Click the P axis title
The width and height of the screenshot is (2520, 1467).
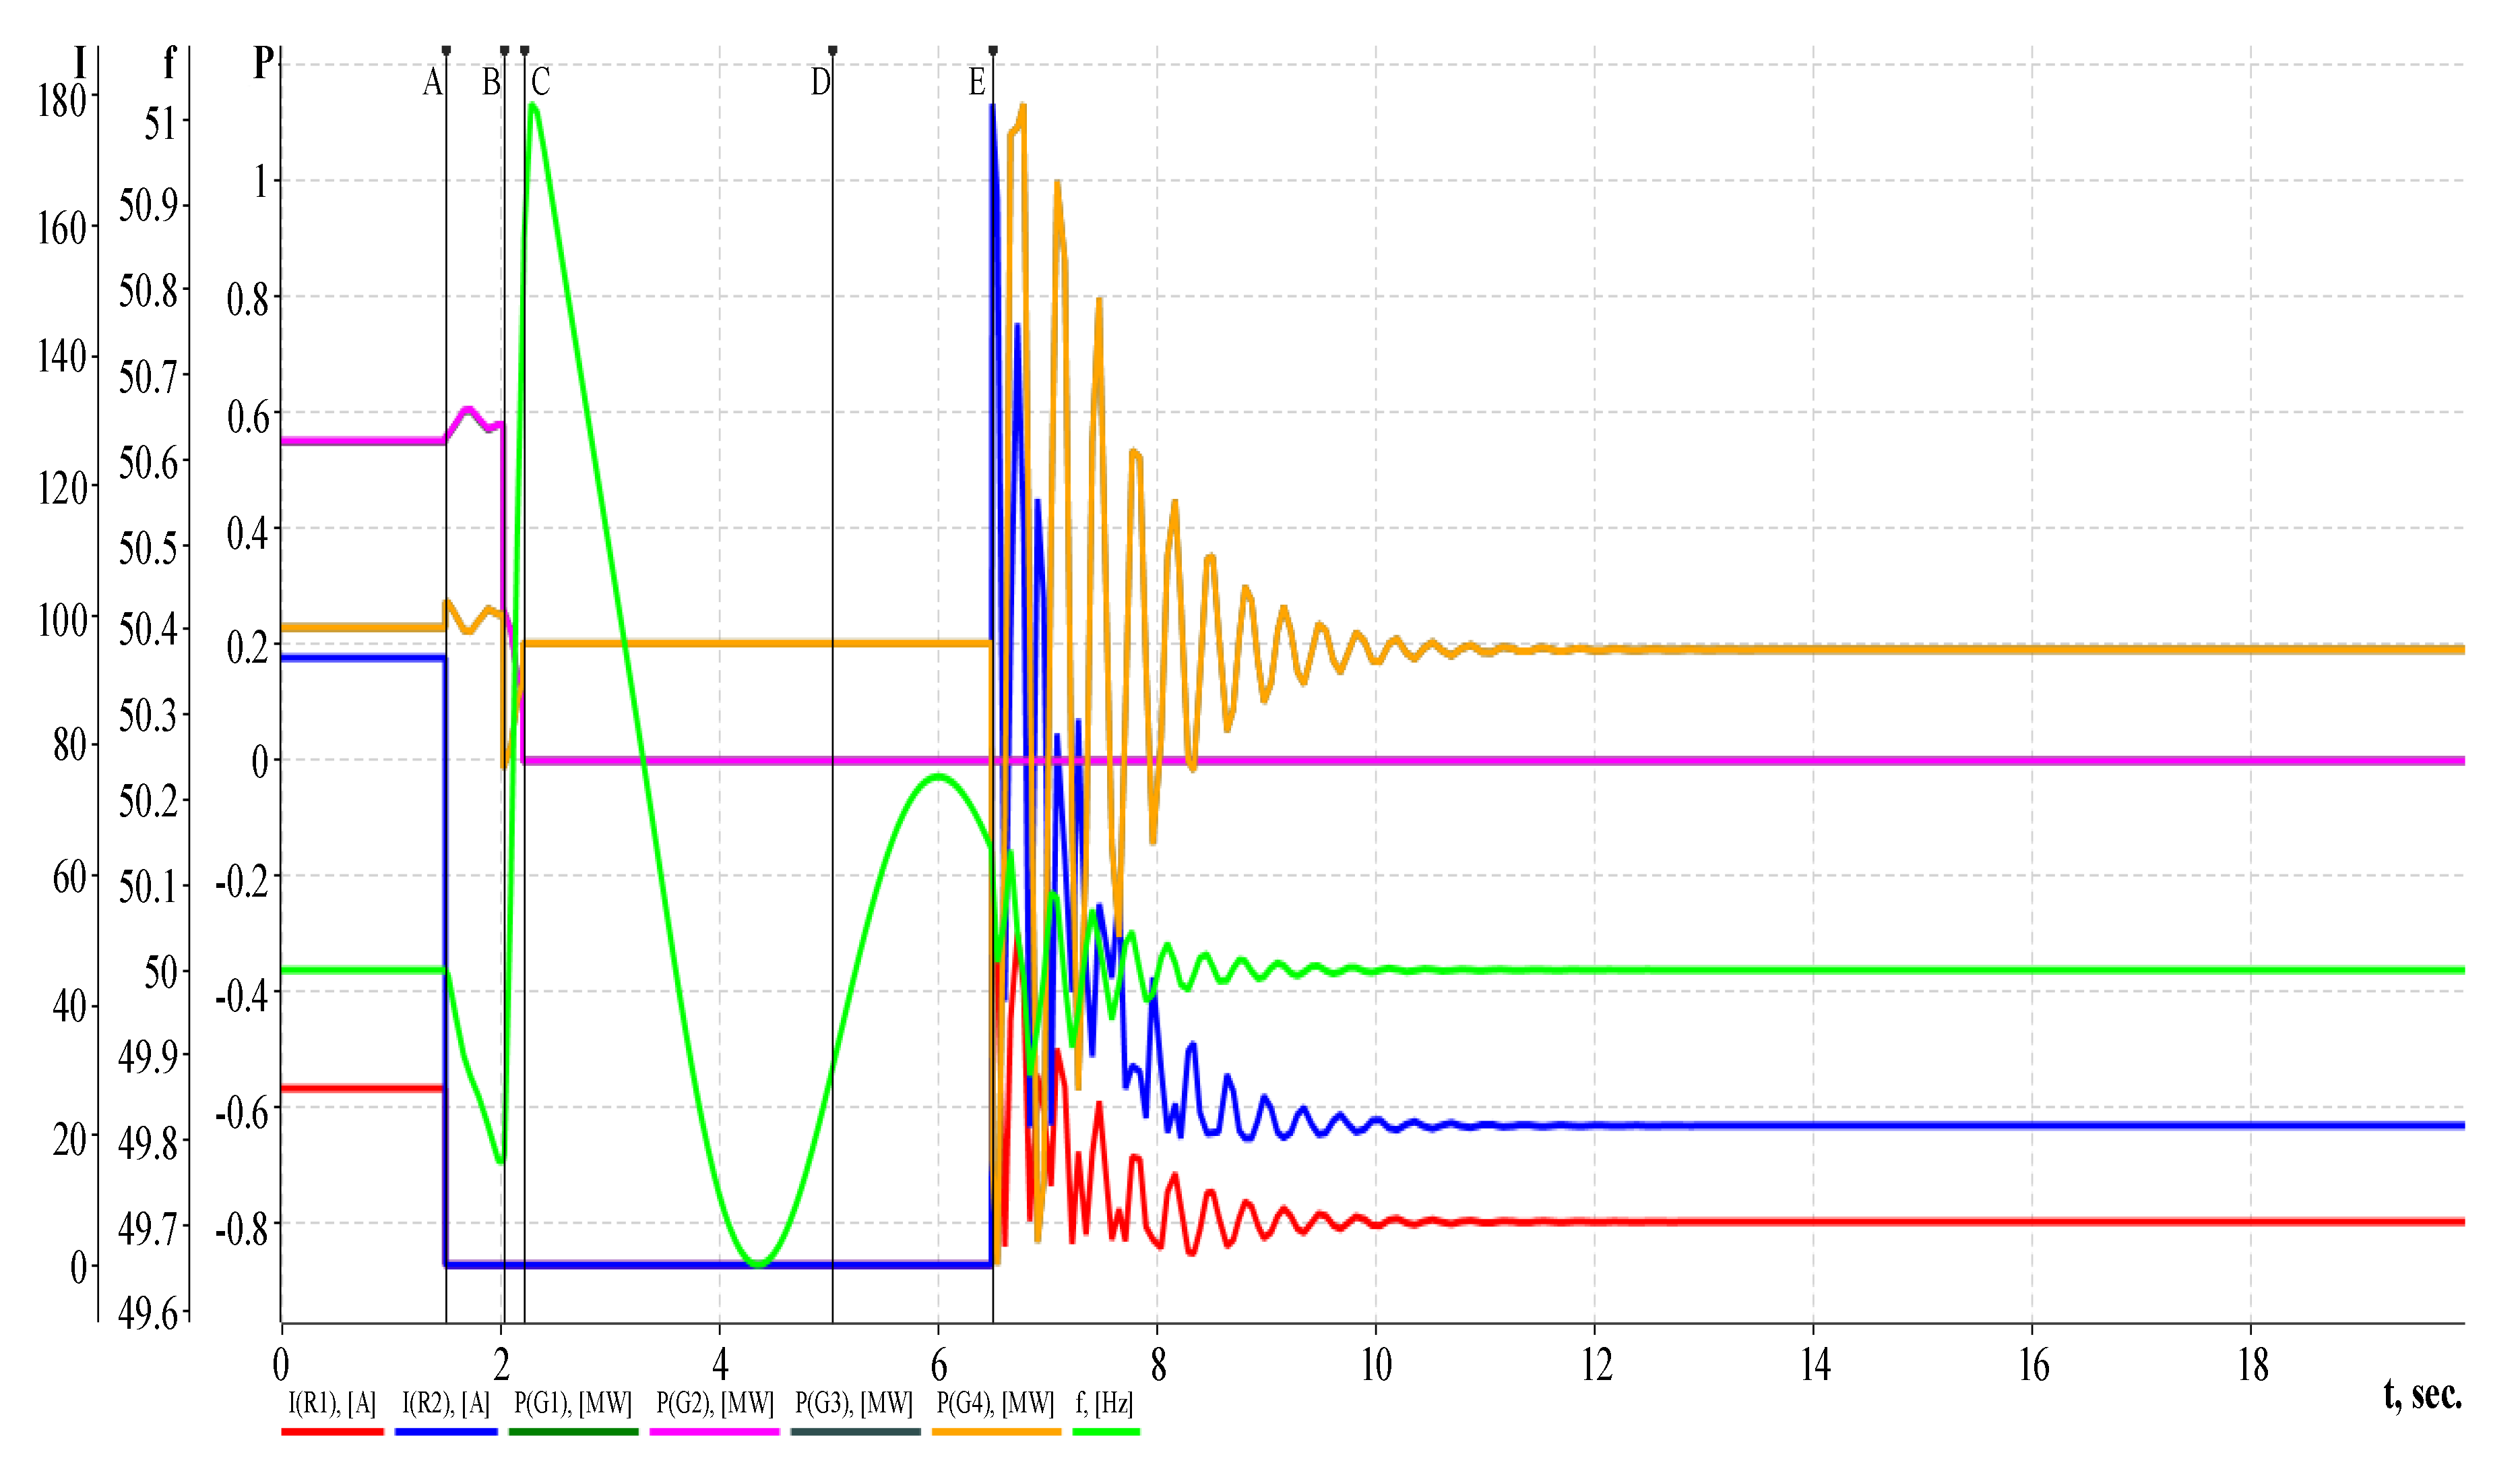tap(263, 63)
